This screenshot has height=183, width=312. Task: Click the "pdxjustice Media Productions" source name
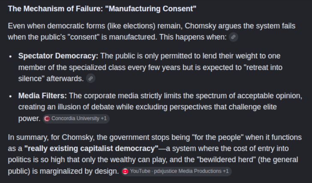[x=188, y=171]
